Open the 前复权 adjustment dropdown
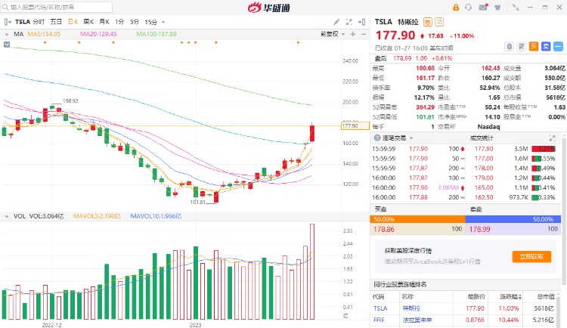 pyautogui.click(x=333, y=34)
